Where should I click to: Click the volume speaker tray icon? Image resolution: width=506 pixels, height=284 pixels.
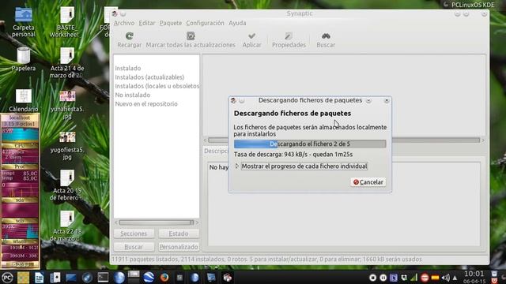[x=446, y=278]
